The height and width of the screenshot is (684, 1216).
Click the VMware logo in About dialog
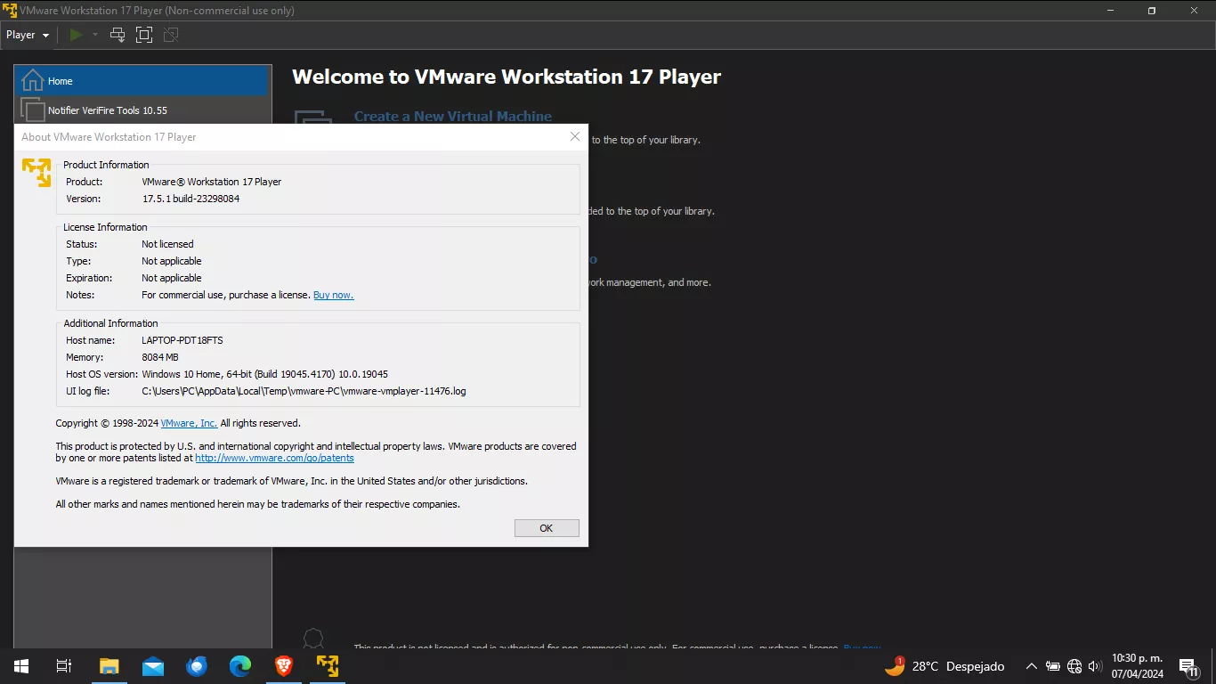click(x=36, y=172)
